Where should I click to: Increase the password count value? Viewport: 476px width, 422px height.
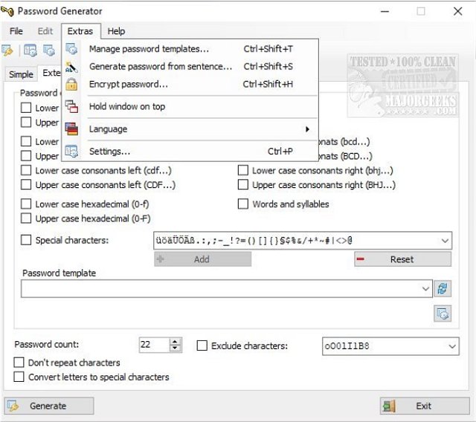[175, 341]
